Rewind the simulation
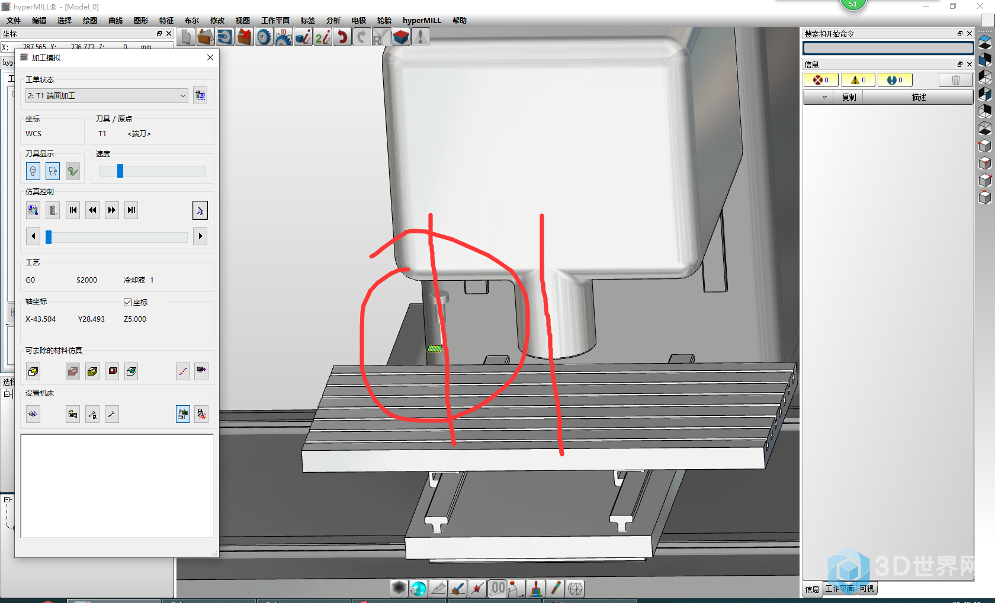Viewport: 995px width, 603px height. coord(92,210)
